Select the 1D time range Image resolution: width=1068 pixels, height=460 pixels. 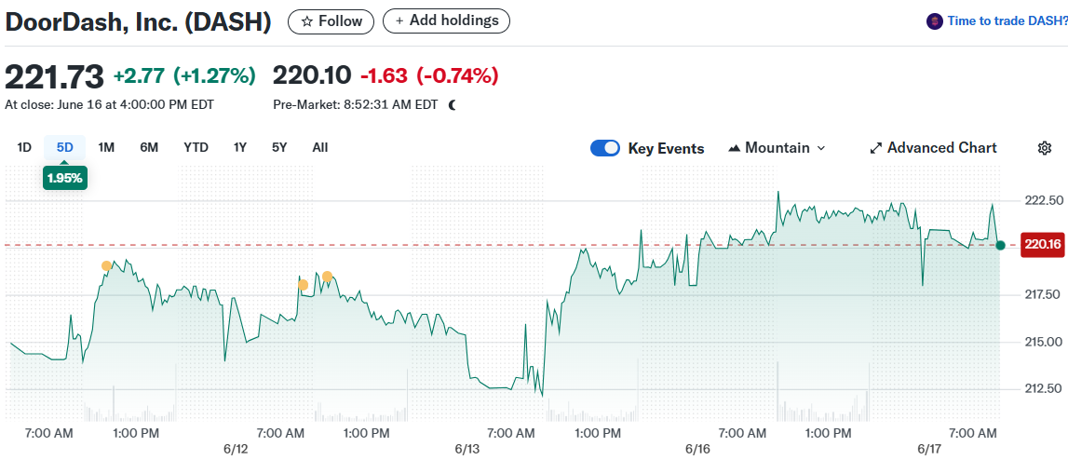tap(24, 147)
